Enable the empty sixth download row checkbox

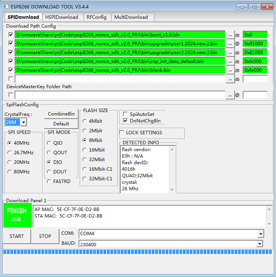(x=11, y=79)
